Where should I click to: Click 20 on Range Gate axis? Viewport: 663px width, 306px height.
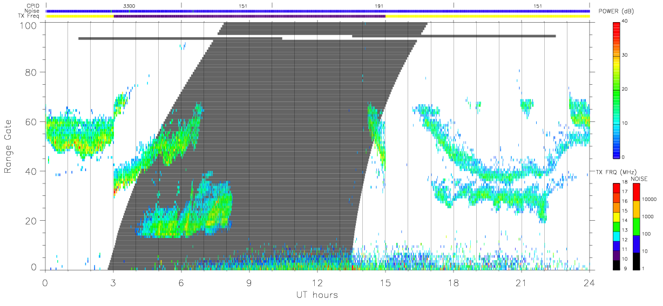(31, 221)
